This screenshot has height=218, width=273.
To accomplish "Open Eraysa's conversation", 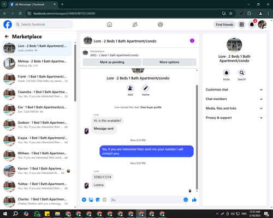I will (37, 140).
